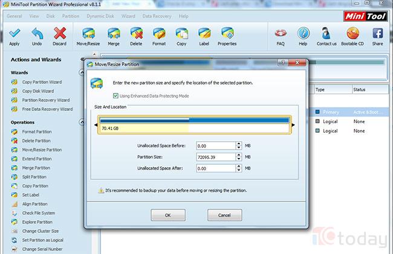Toggle Using Enhanced Data Protecting Mode
The height and width of the screenshot is (254, 393).
click(115, 96)
